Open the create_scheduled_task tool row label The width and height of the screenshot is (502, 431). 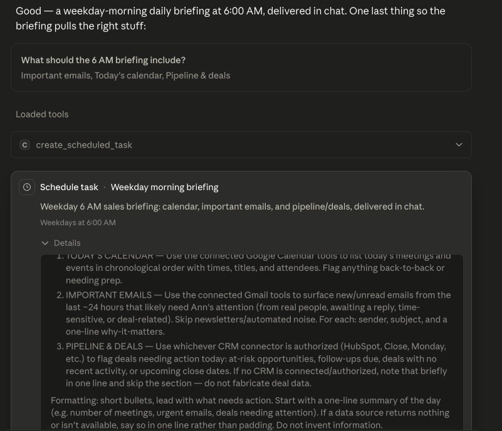[84, 145]
